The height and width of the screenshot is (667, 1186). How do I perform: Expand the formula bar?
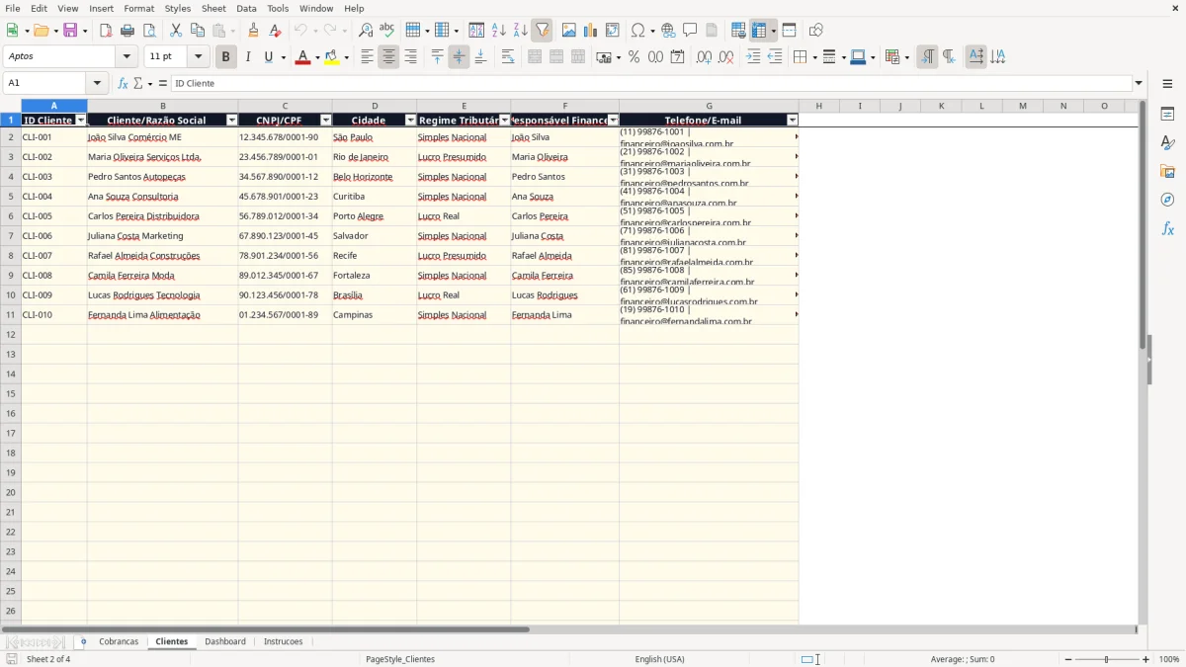[x=1139, y=83]
